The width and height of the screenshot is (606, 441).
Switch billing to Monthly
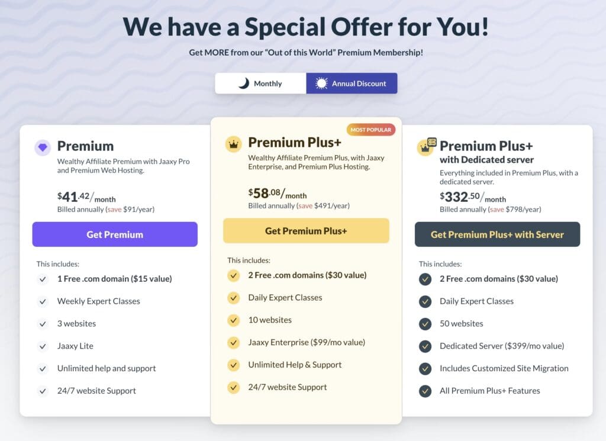pyautogui.click(x=260, y=83)
